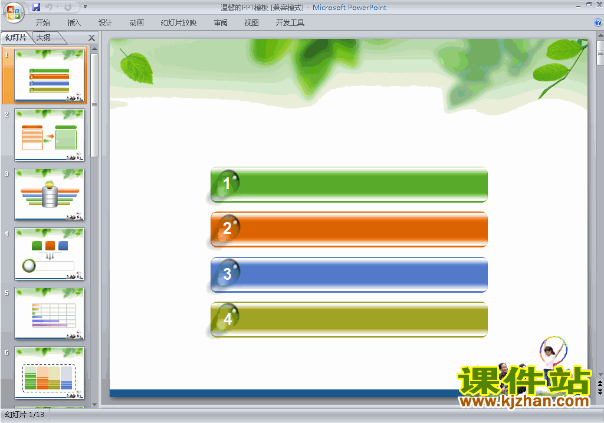The height and width of the screenshot is (423, 604).
Task: Open the 设计 ribbon tab
Action: [105, 23]
